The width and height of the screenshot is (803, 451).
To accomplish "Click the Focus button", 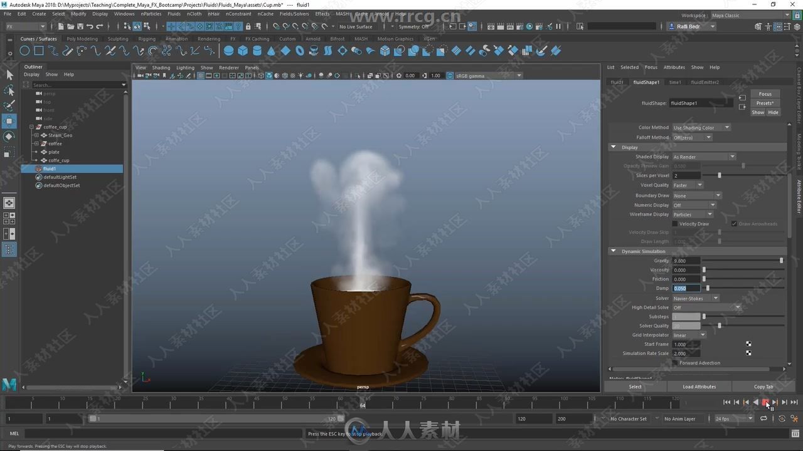I will pyautogui.click(x=765, y=94).
